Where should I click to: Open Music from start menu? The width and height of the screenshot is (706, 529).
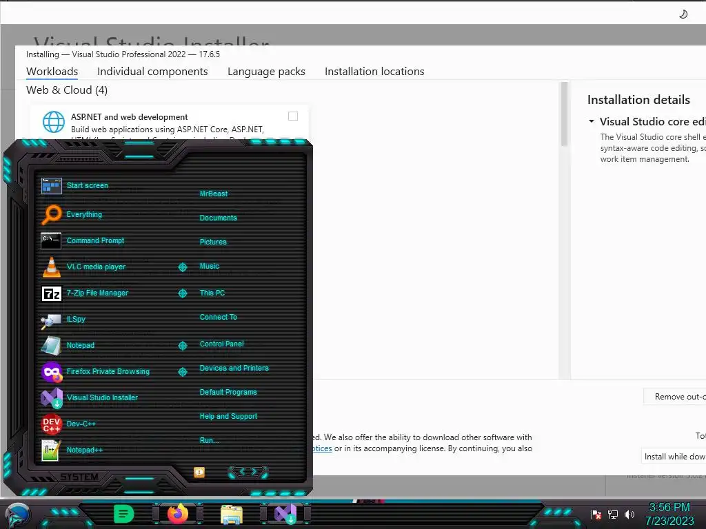(x=210, y=267)
